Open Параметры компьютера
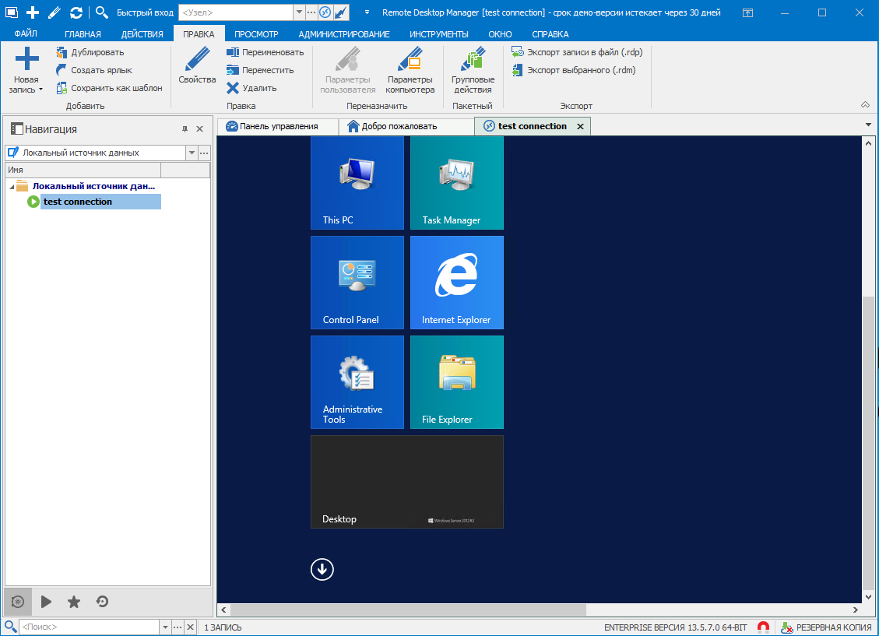879x636 pixels. coord(410,70)
